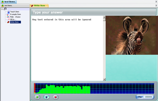The image size is (158, 101).
Task: Select the Teach Item icon in tree
Action: (x=8, y=12)
